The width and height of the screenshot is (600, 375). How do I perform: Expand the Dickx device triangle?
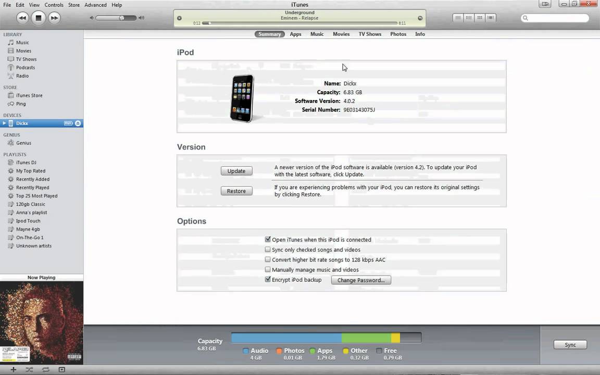tap(4, 123)
